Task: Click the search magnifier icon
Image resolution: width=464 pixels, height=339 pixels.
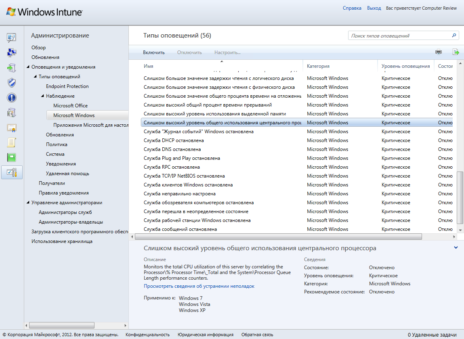Action: click(454, 36)
